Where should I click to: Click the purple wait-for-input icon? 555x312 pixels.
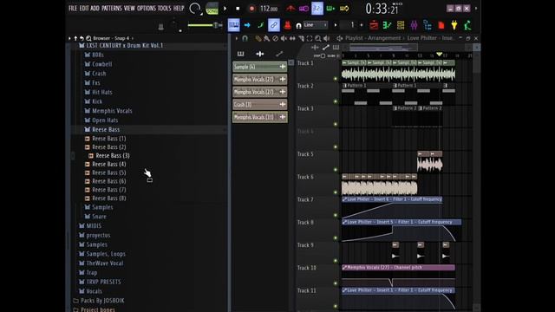pos(304,8)
